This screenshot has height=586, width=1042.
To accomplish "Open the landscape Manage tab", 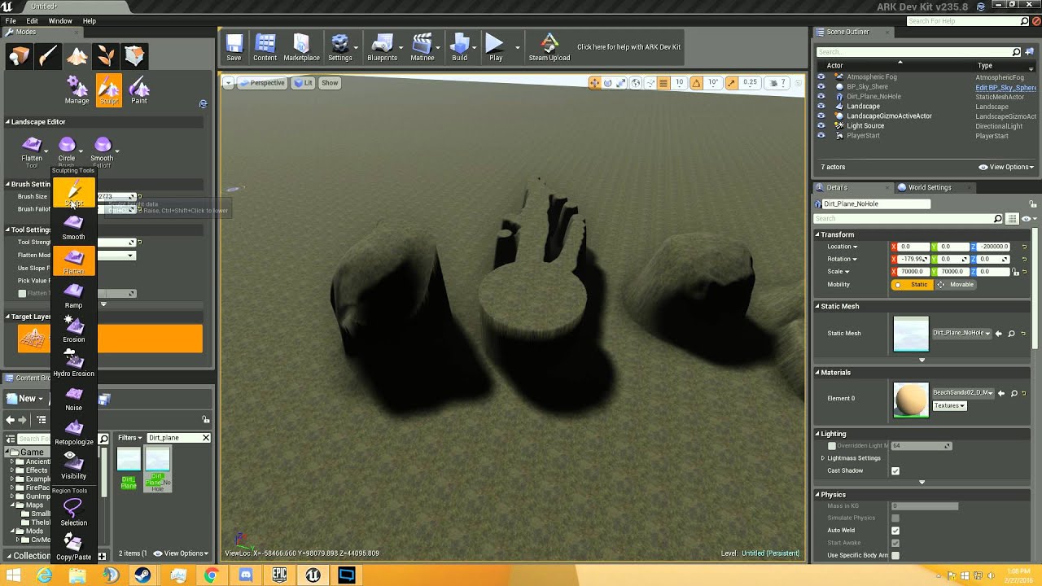I will tap(77, 90).
